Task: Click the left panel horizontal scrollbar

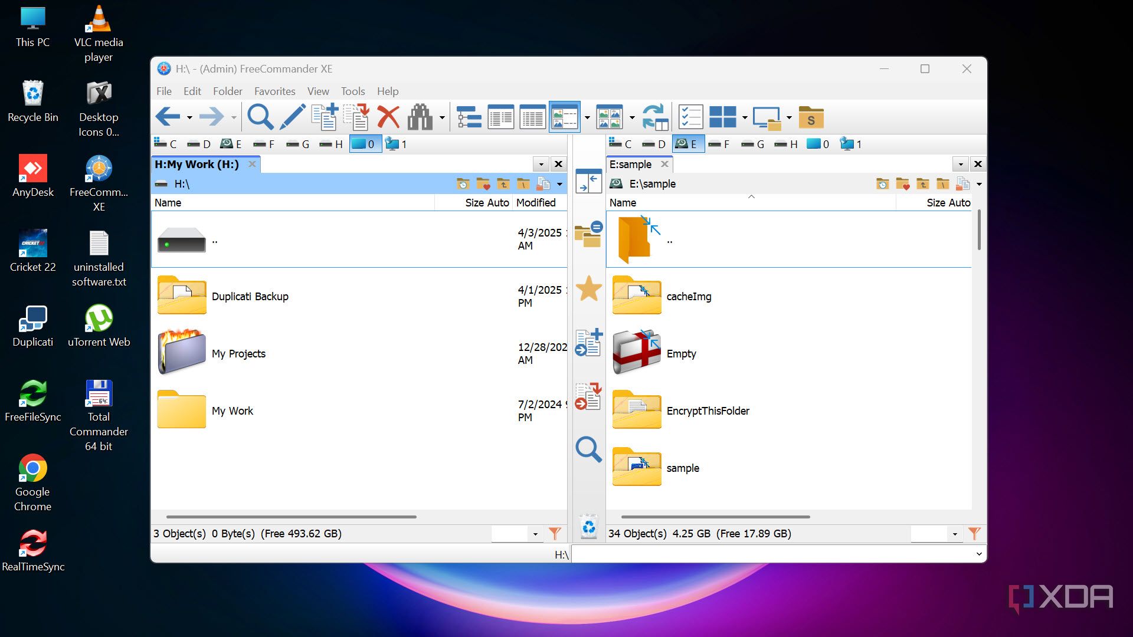Action: tap(292, 517)
